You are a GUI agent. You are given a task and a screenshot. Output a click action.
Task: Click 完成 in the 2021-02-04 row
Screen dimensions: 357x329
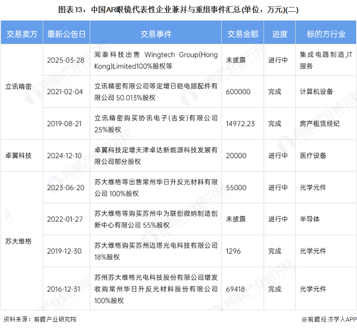275,92
